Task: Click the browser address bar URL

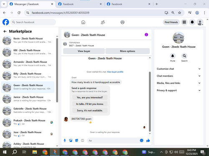Action: pos(61,13)
